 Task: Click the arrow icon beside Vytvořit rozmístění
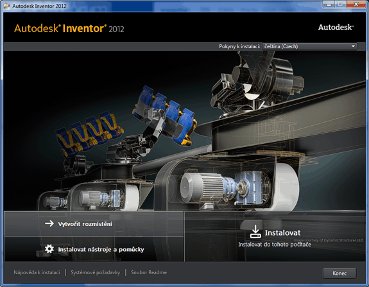point(49,223)
